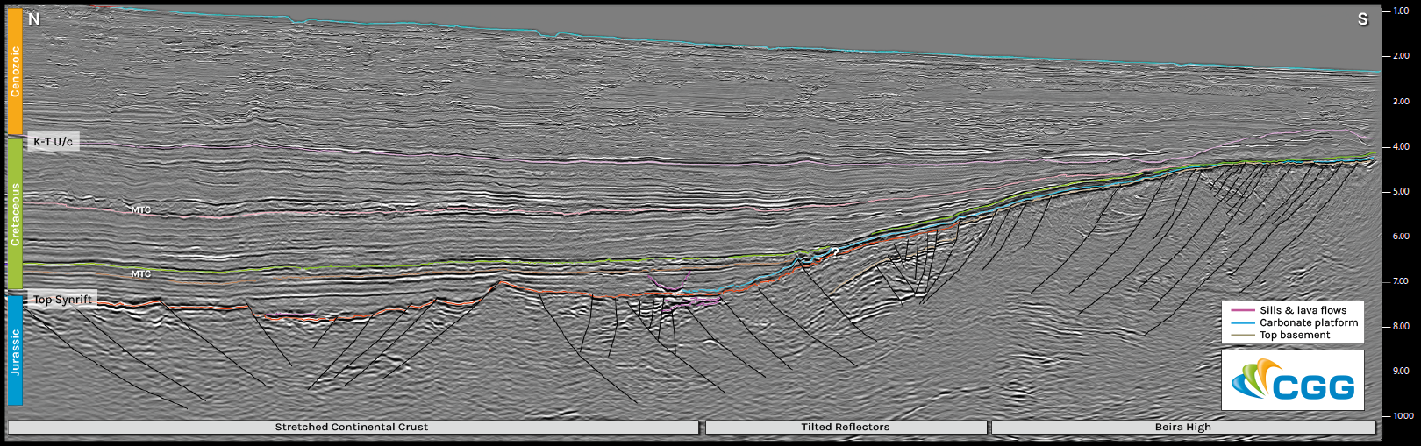Click the Top basement legend entry
This screenshot has width=1421, height=446.
coord(1294,335)
